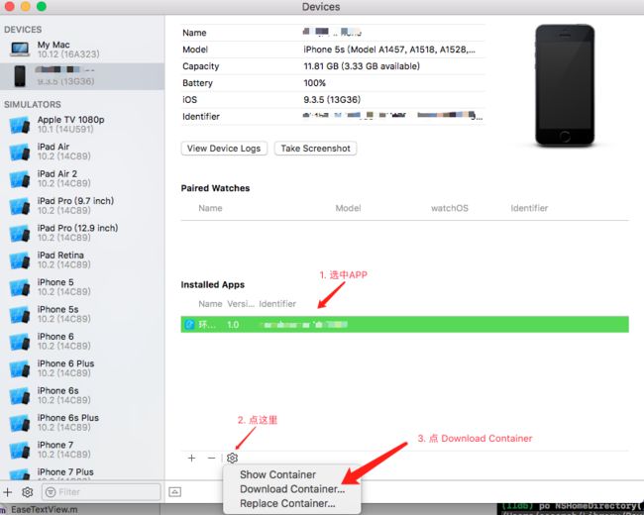Add a device with sidebar plus button
The image size is (644, 515).
(7, 491)
